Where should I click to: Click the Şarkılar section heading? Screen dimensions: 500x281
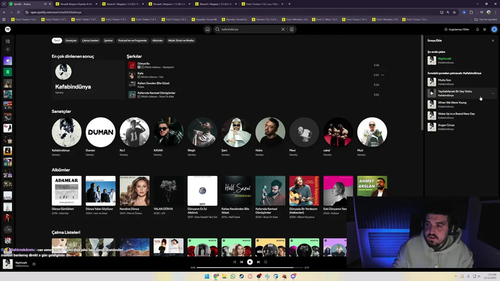pyautogui.click(x=134, y=56)
